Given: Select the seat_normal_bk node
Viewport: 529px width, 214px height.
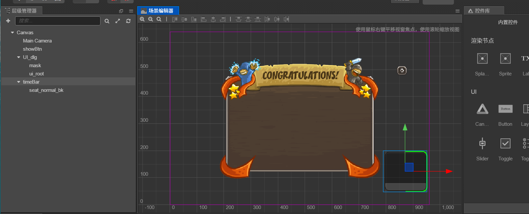Looking at the screenshot, I should (x=46, y=90).
